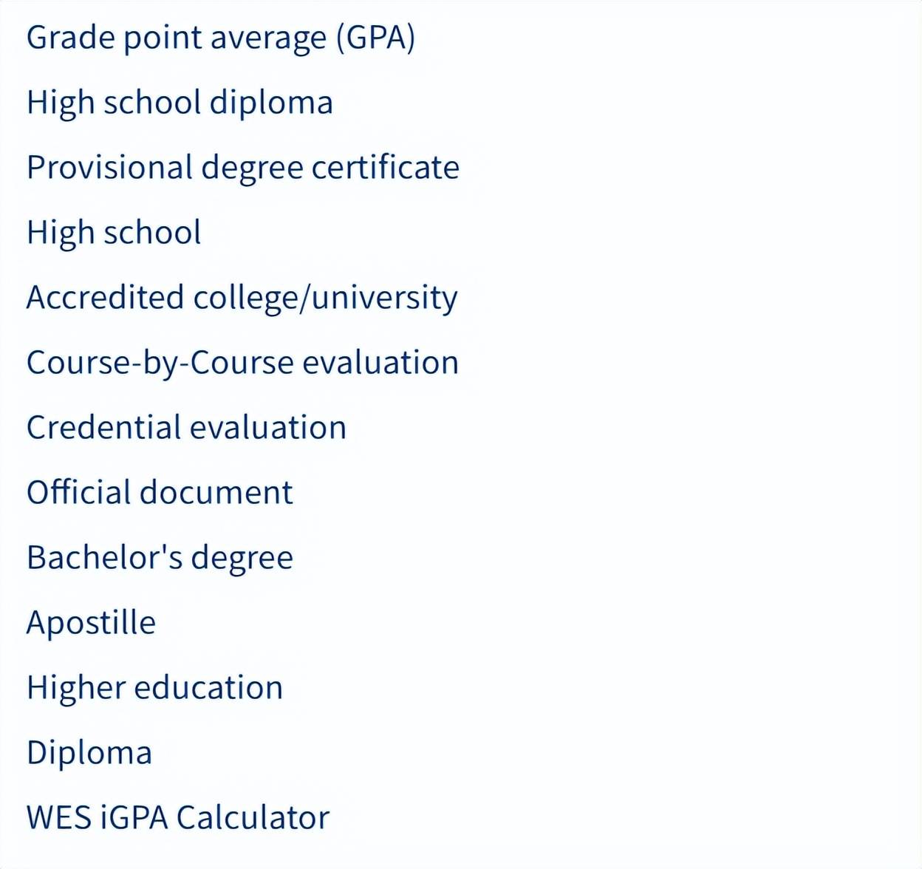The width and height of the screenshot is (922, 869).
Task: Select the standalone Diploma link
Action: pos(89,753)
